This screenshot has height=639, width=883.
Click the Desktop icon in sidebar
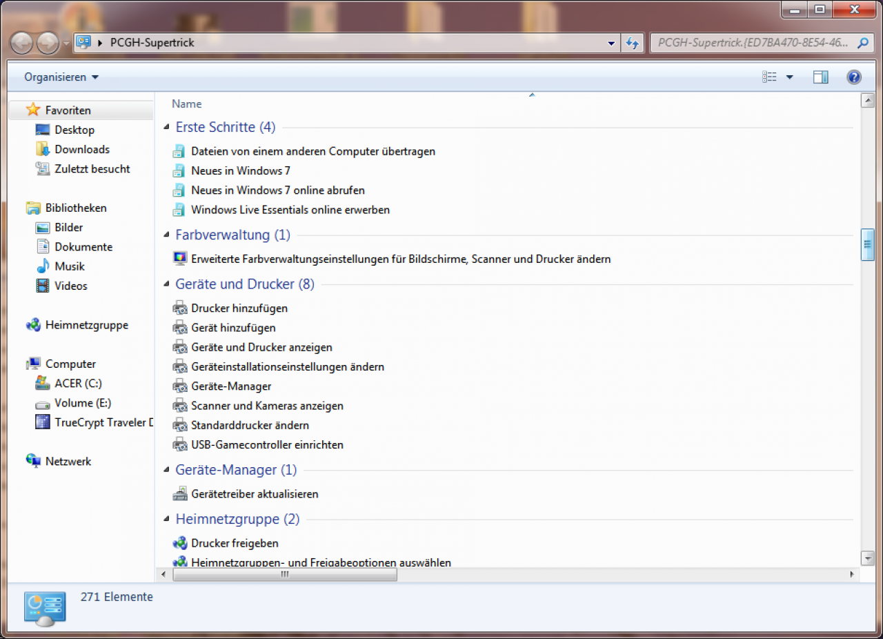[43, 130]
